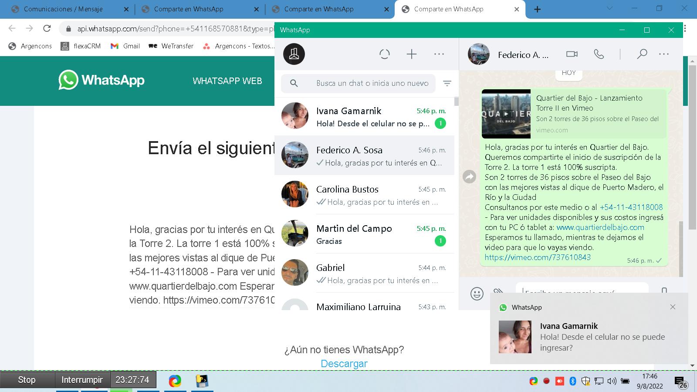Click Descargar link on WhatsApp page

click(344, 364)
